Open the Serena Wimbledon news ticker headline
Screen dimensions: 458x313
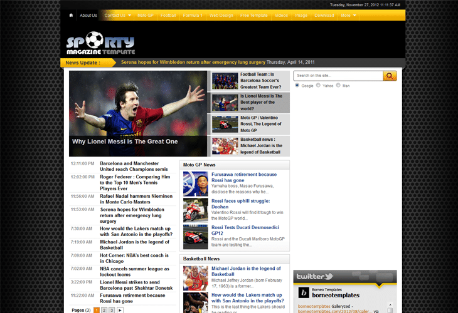pyautogui.click(x=193, y=63)
